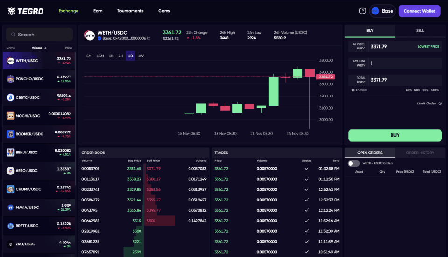
Task: Set chart interval to 15M
Action: (x=100, y=56)
